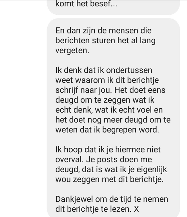Click paragraph beginning 'Ik denk dat ik ondertussen'
187x217 pixels.
113,100
